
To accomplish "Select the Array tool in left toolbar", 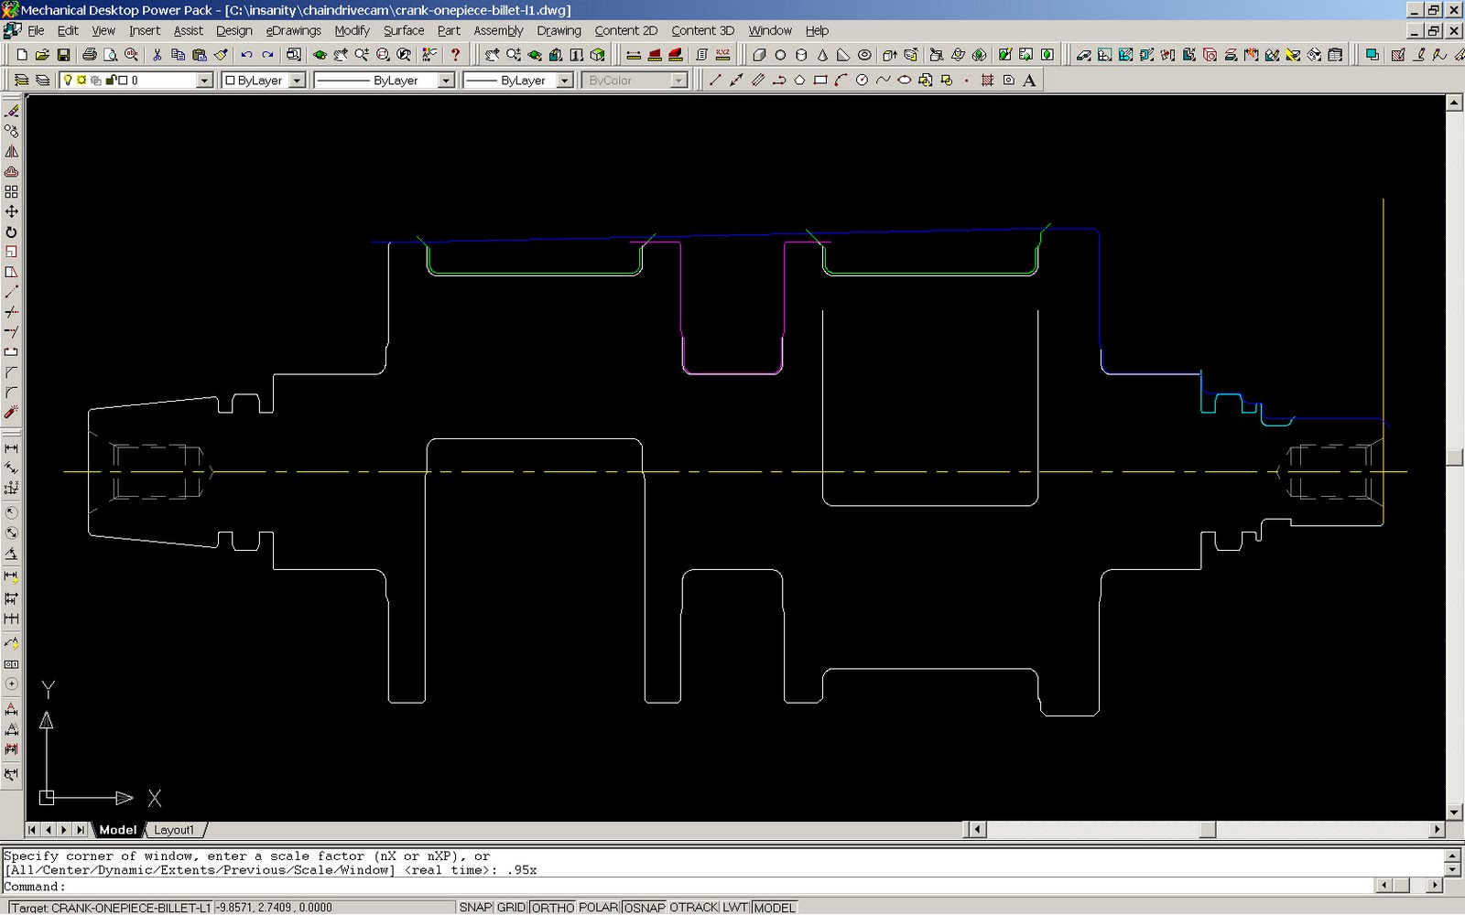I will [11, 191].
